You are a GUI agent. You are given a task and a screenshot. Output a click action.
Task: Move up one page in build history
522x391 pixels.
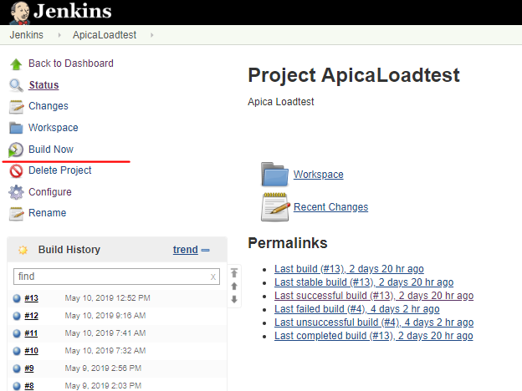[x=234, y=287]
